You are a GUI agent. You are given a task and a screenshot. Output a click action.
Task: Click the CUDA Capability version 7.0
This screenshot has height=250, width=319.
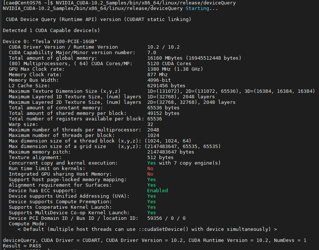pyautogui.click(x=151, y=53)
